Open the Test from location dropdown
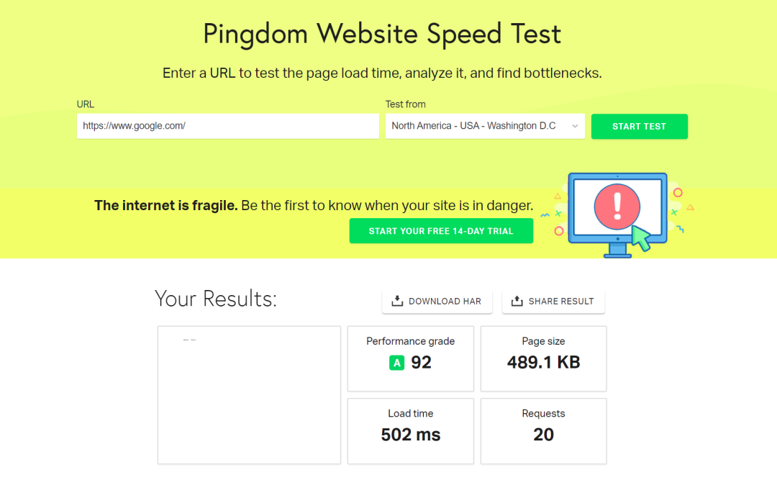Screen dimensions: 777x480 [x=484, y=126]
